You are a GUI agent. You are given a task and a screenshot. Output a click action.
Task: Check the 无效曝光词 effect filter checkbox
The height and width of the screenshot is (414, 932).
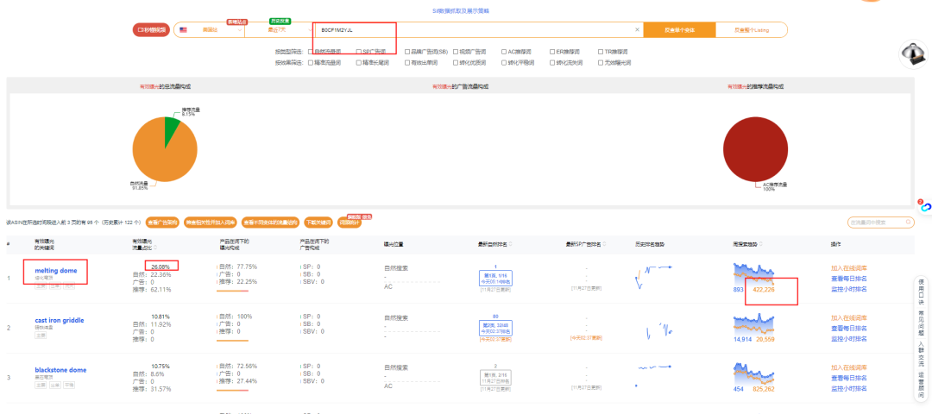tap(601, 62)
